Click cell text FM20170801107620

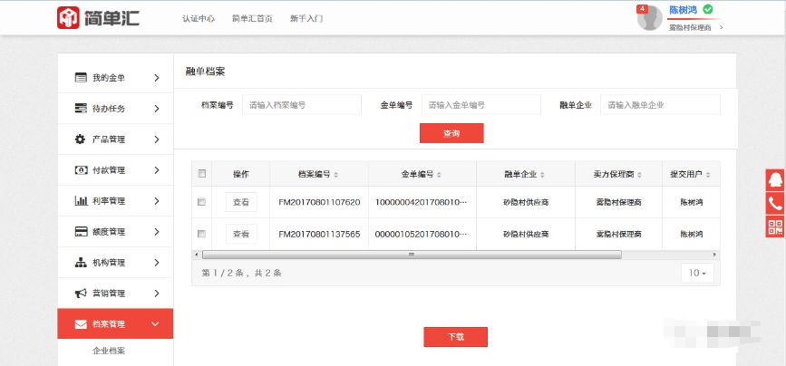[x=319, y=202]
